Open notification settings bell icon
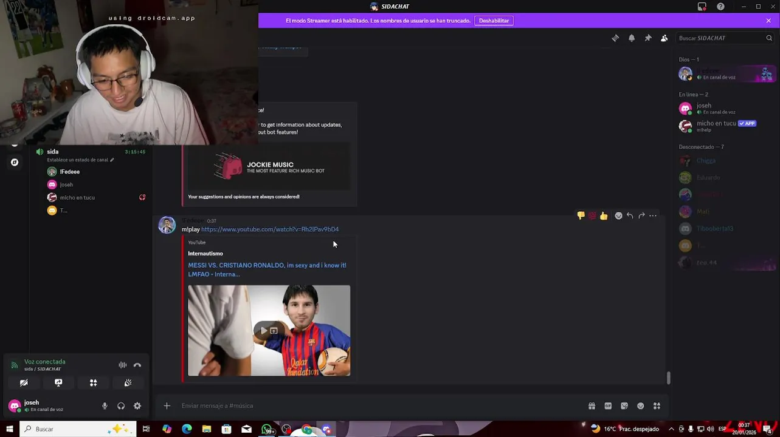This screenshot has width=780, height=437. click(x=632, y=38)
